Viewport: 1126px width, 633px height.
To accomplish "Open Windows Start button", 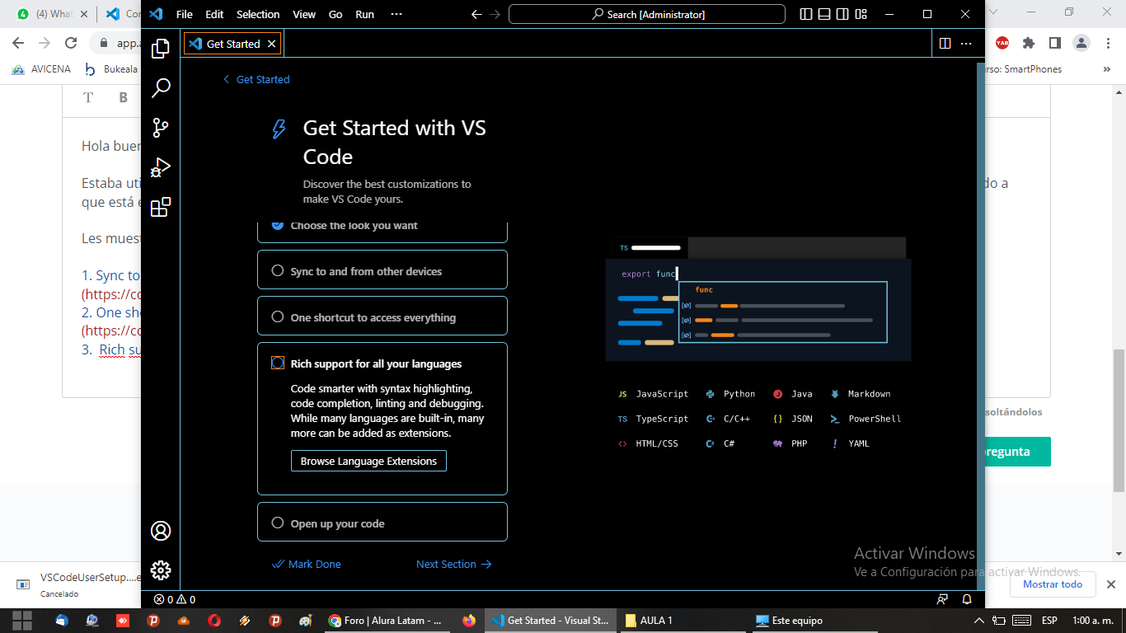I will click(22, 621).
